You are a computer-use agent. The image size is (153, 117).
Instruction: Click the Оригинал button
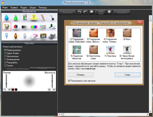[67, 12]
